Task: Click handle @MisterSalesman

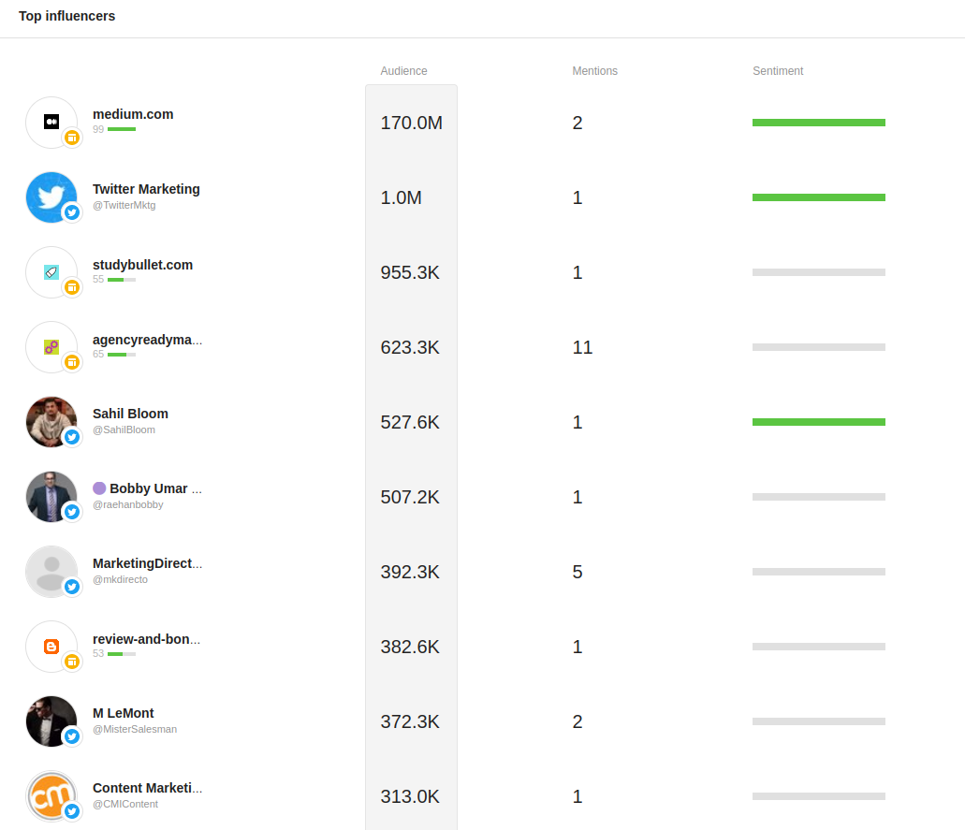Action: click(x=135, y=729)
